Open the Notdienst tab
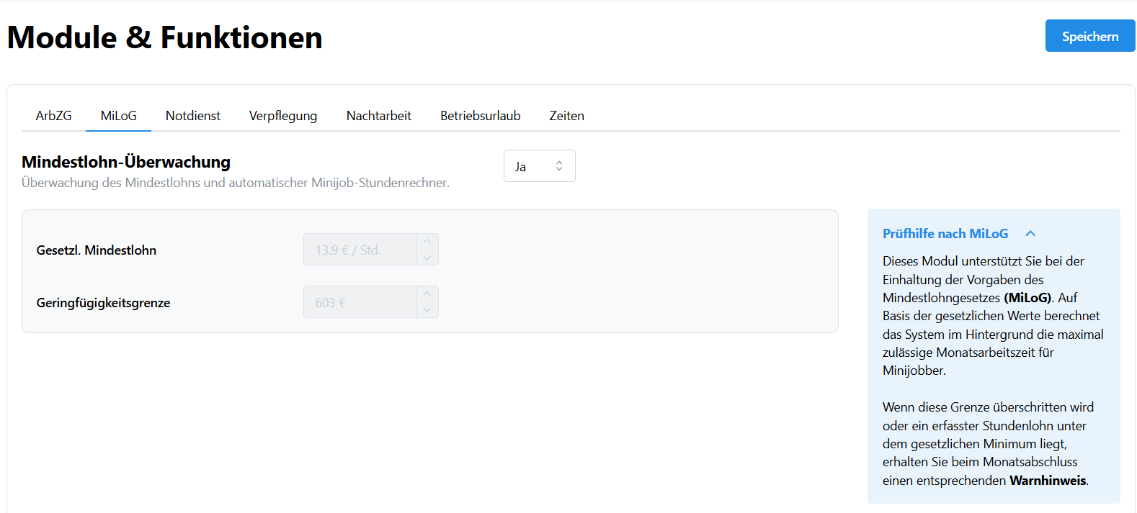 point(193,116)
